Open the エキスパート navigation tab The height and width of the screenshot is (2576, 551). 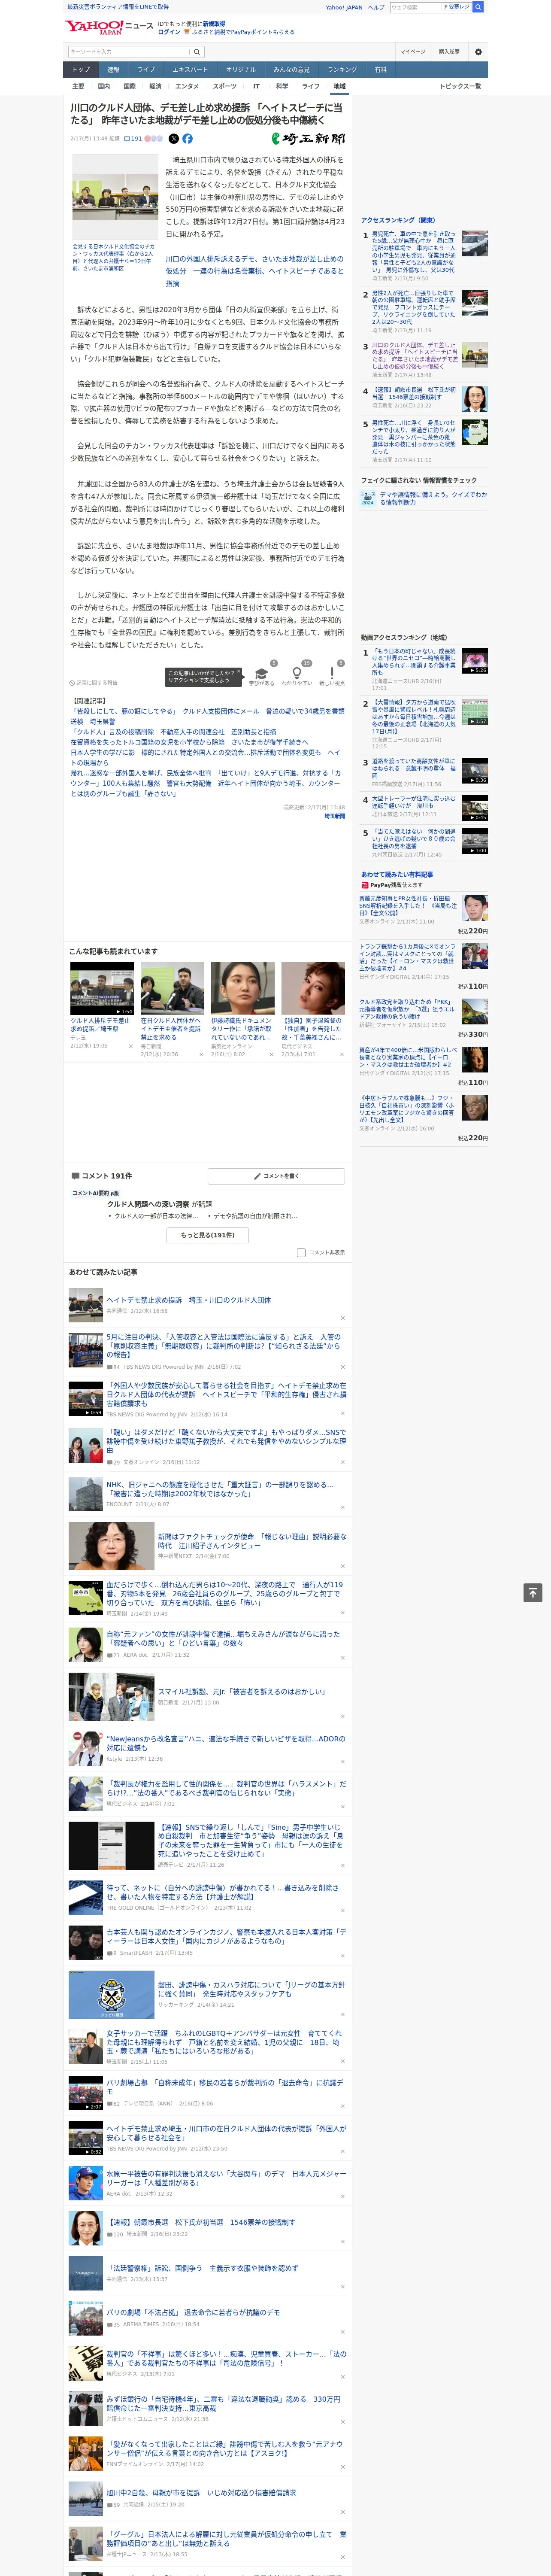190,69
